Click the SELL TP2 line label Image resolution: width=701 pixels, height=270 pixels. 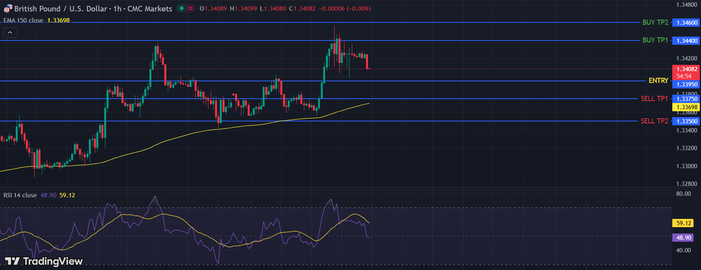pos(654,121)
